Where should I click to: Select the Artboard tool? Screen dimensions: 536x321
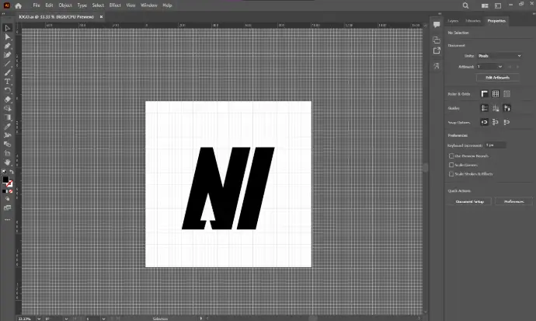click(x=7, y=153)
